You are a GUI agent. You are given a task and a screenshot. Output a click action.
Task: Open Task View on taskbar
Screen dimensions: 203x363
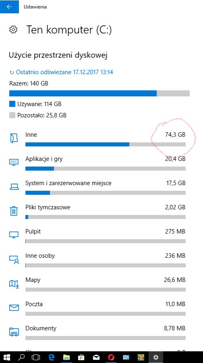click(36, 357)
